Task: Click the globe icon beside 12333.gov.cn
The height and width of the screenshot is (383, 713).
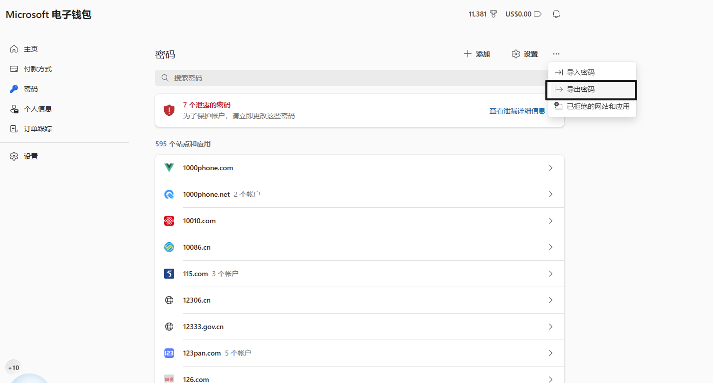Action: tap(169, 327)
